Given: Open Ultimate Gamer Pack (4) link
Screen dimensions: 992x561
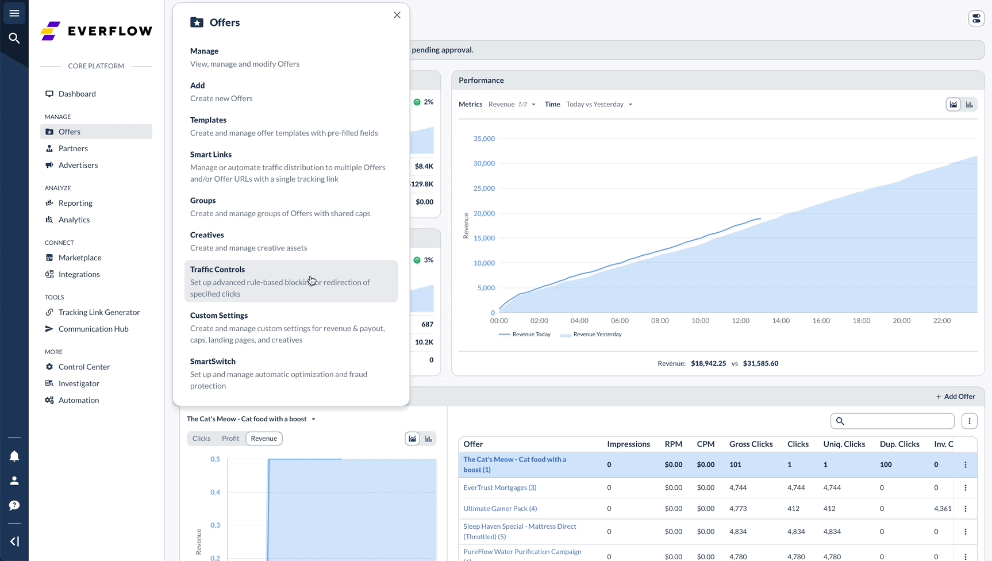Looking at the screenshot, I should pyautogui.click(x=500, y=509).
